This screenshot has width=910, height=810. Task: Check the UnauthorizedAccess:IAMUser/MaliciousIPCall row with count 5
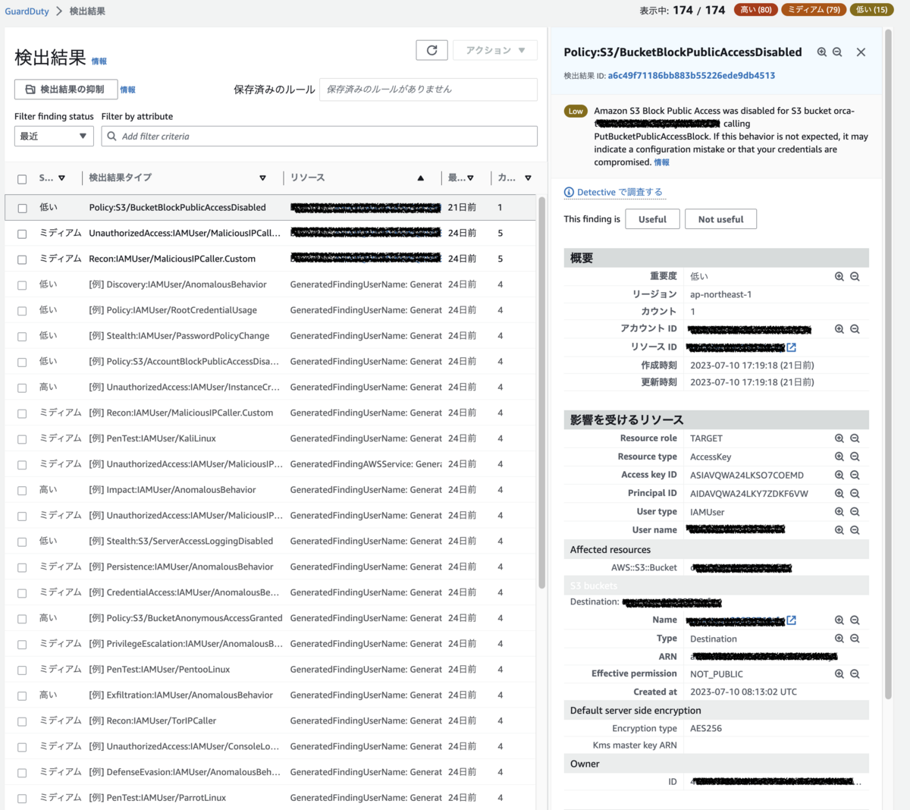pos(22,234)
